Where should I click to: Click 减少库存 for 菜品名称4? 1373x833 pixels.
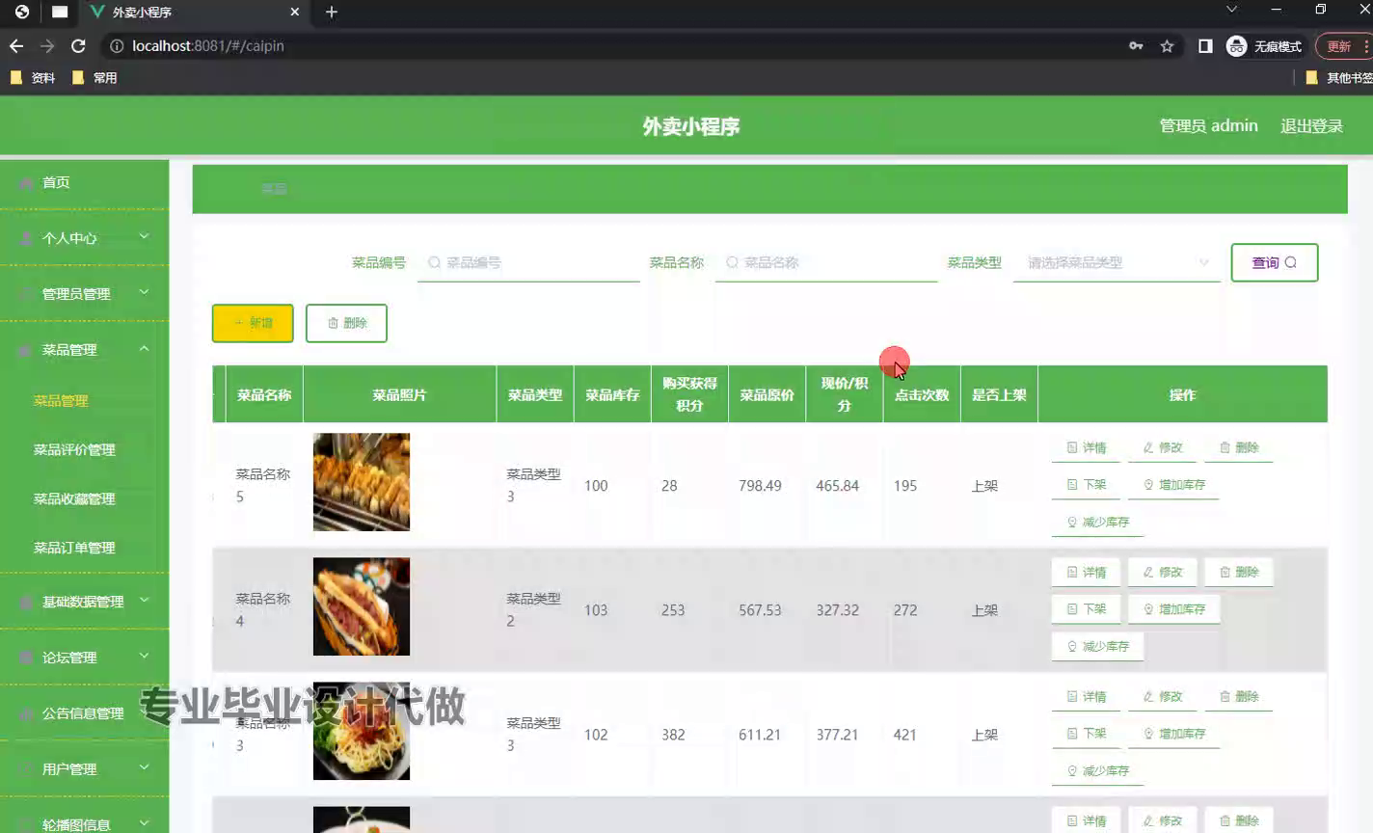point(1097,646)
